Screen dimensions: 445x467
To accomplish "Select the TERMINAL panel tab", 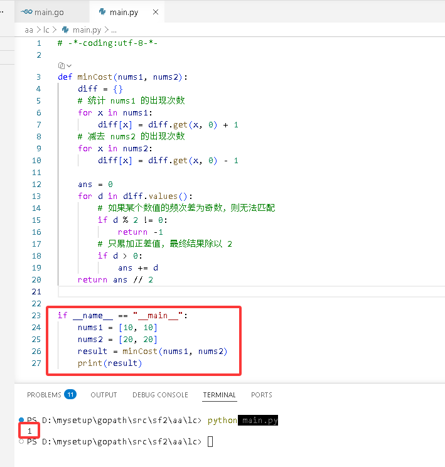I will coord(220,395).
